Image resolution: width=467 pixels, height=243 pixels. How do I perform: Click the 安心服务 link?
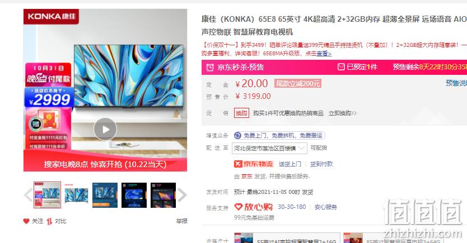click(x=326, y=207)
